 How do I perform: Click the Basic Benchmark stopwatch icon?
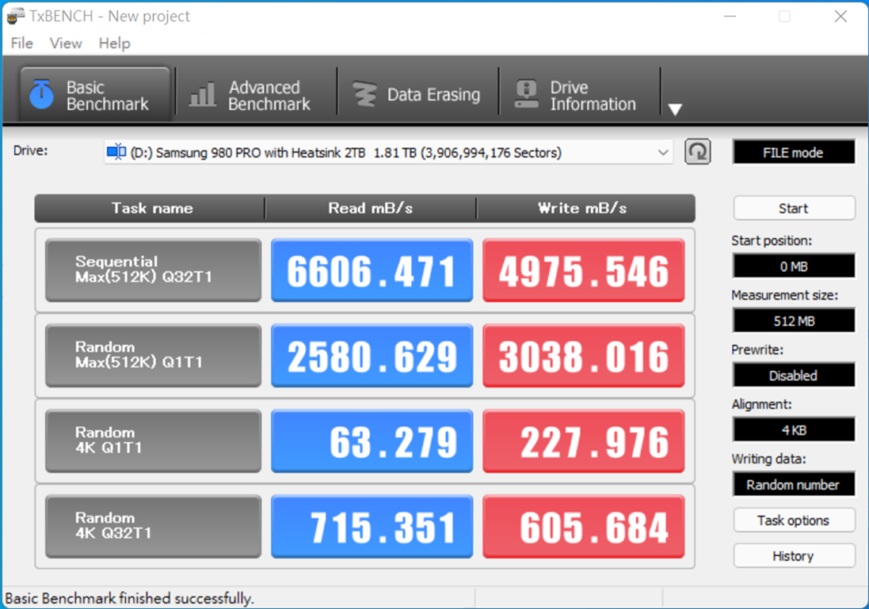(41, 95)
